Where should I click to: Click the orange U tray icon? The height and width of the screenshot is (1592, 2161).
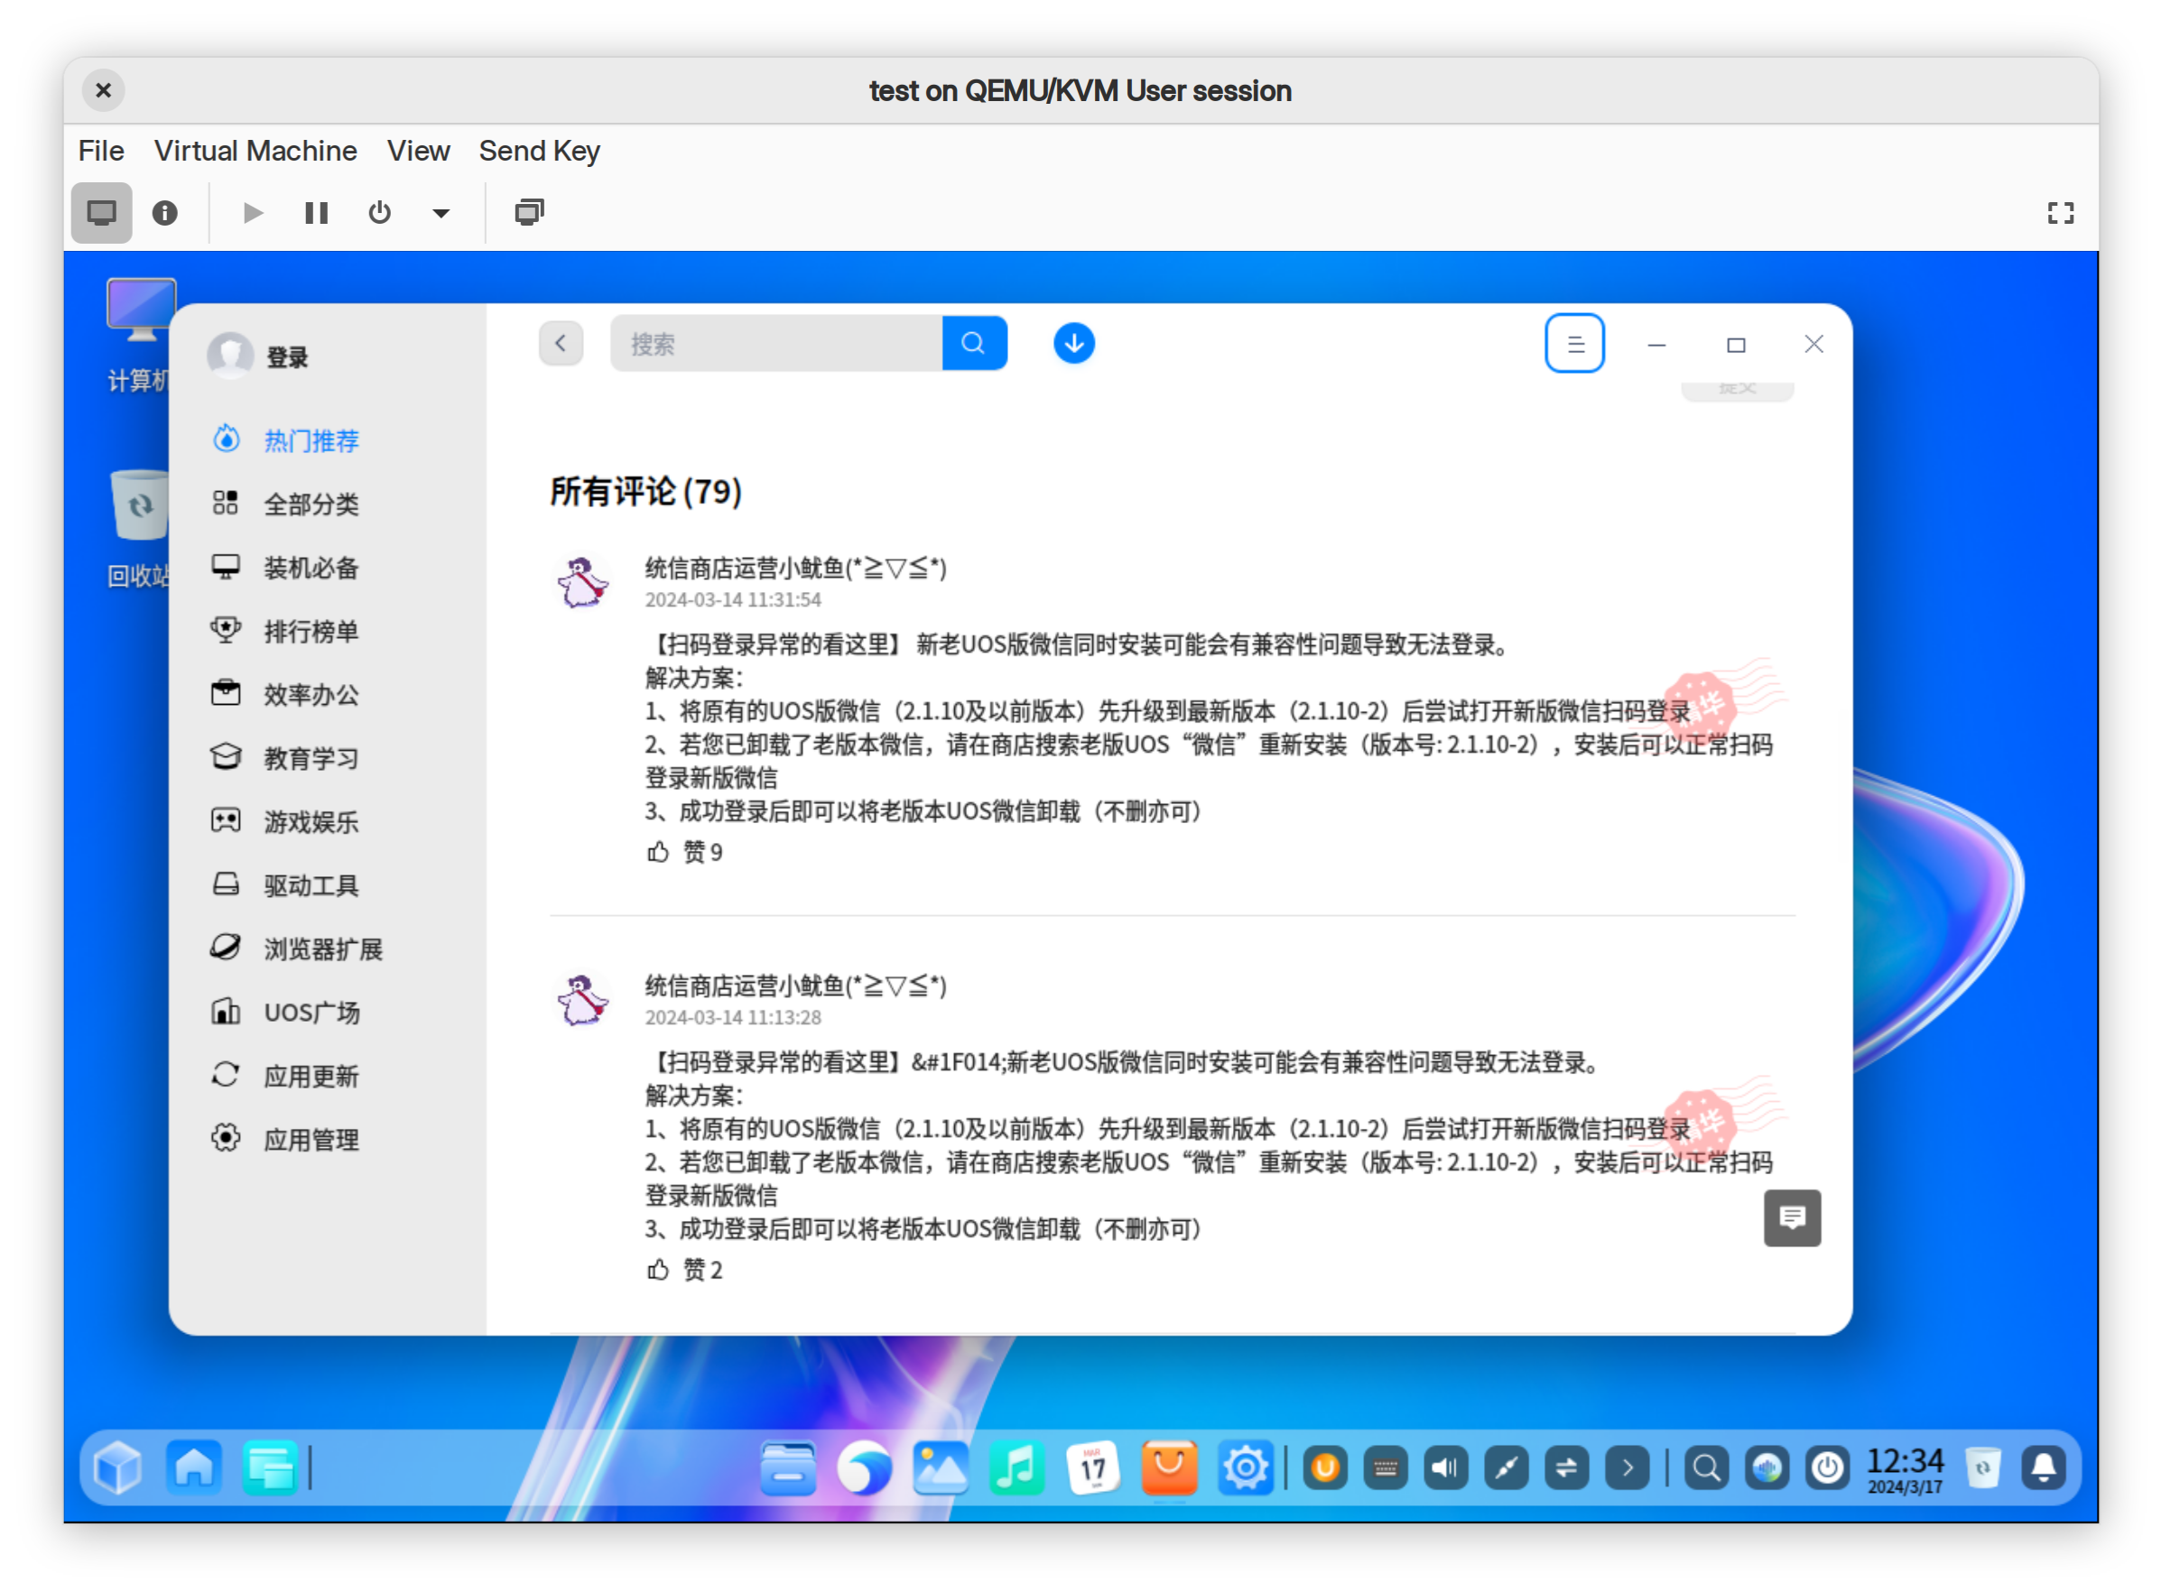click(x=1324, y=1467)
